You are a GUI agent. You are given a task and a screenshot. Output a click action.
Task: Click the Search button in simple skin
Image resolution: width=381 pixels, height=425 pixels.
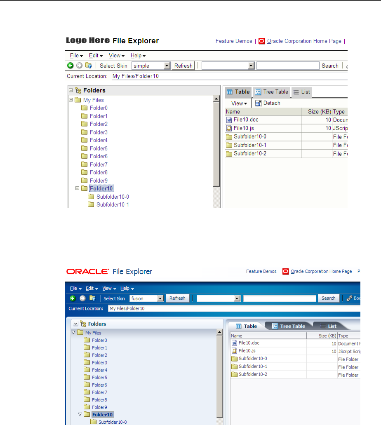pyautogui.click(x=330, y=66)
